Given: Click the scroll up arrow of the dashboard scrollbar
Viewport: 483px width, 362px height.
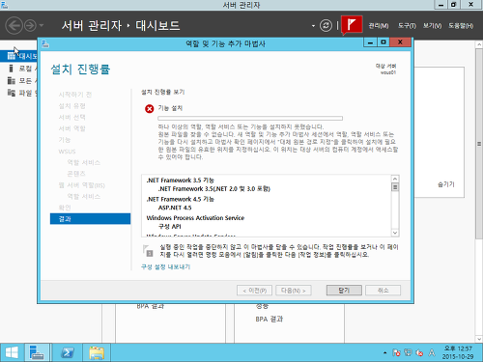Looking at the screenshot, I should point(479,44).
